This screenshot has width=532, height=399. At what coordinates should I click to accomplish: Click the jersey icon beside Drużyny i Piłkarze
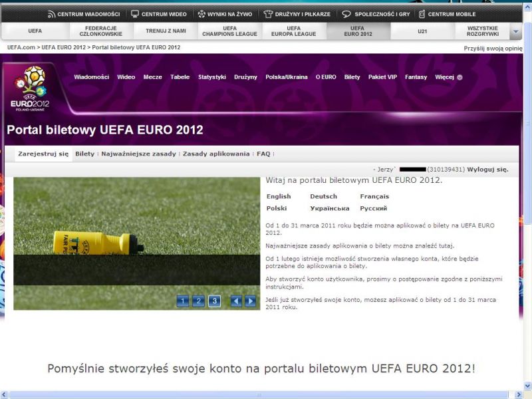point(269,14)
